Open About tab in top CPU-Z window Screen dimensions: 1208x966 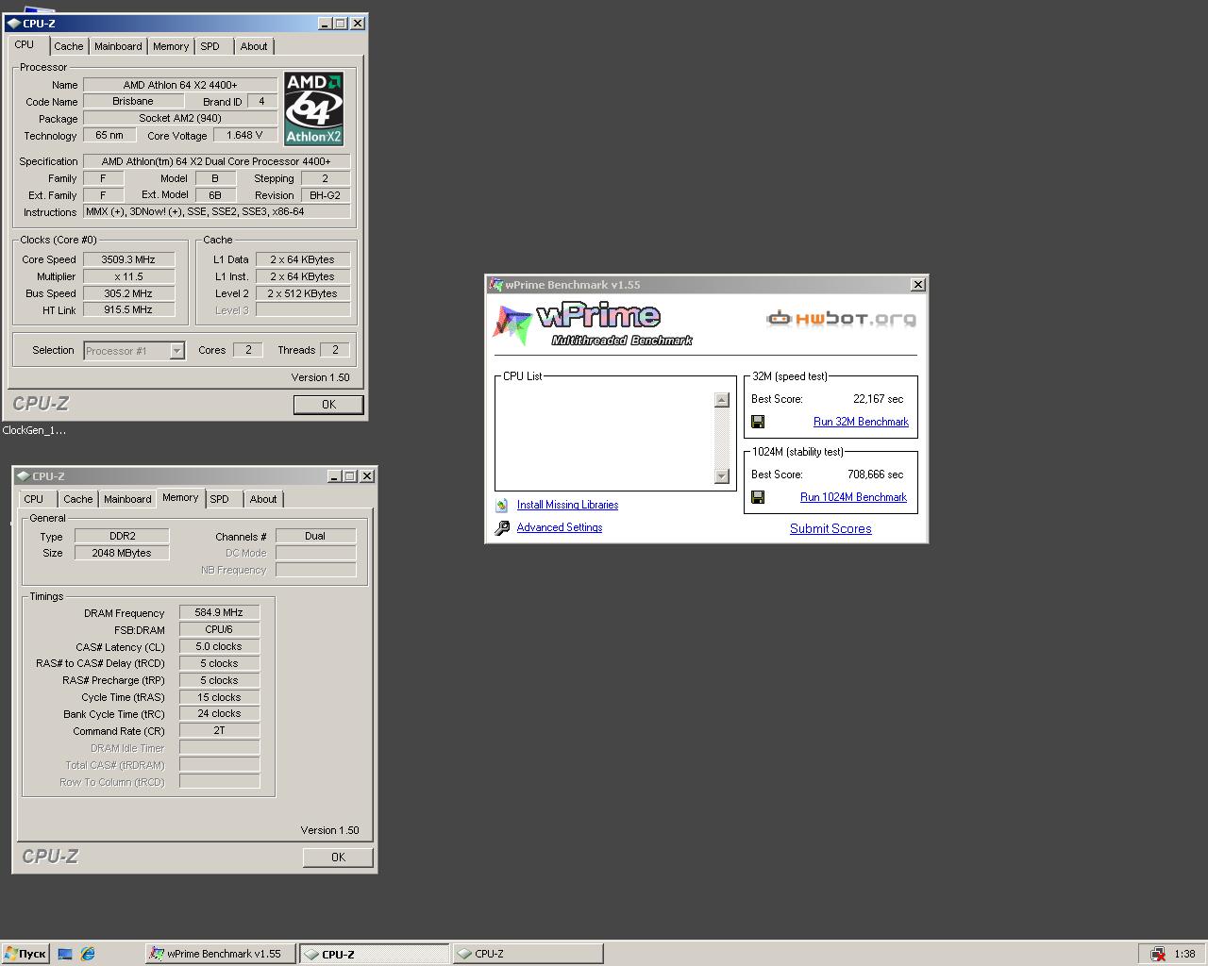254,46
